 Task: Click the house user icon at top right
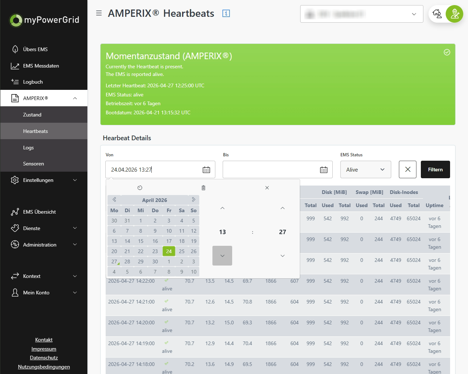tap(437, 14)
